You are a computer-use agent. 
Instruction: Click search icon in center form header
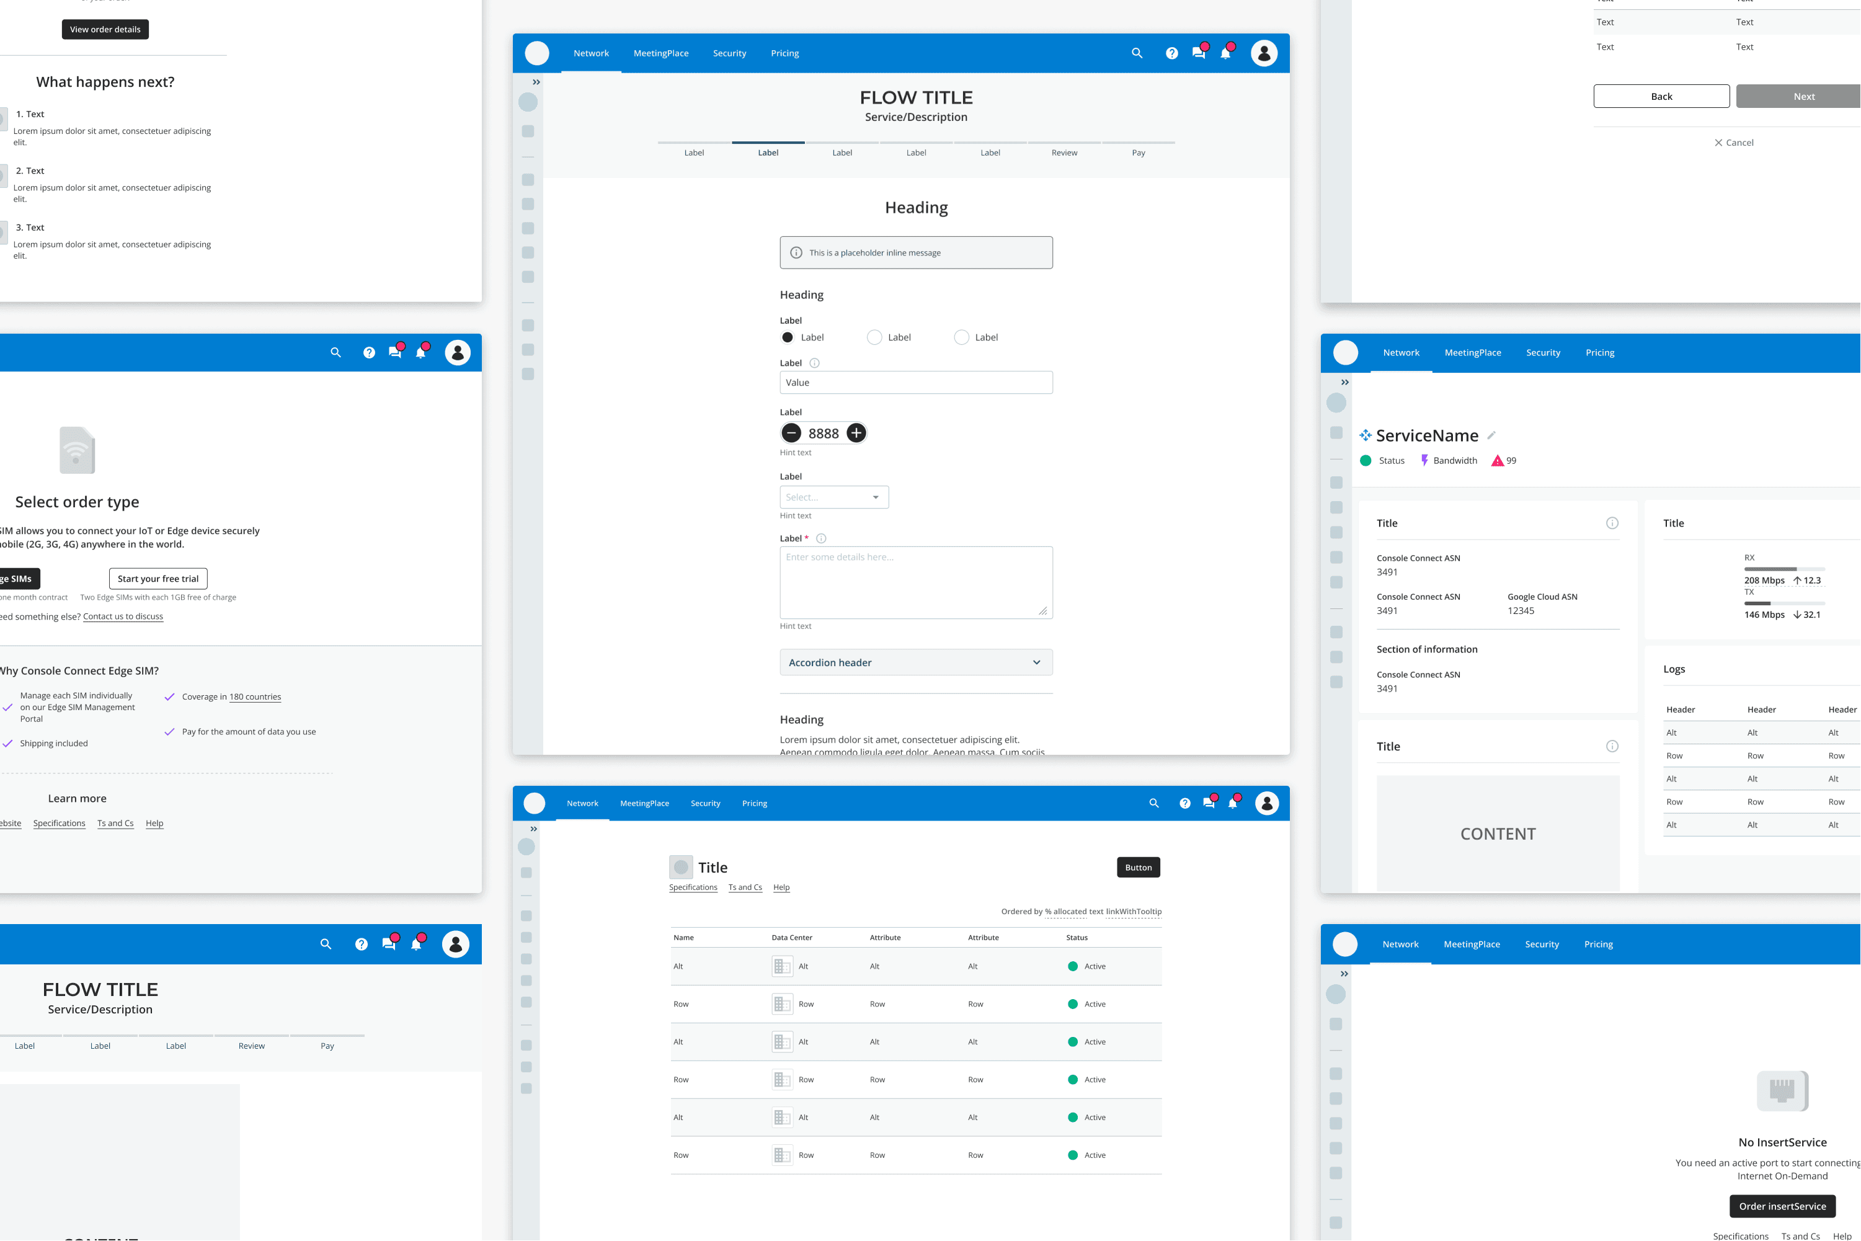coord(1136,53)
